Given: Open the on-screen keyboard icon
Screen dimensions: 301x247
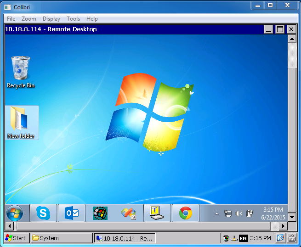Looking at the screenshot, I should click(292, 238).
